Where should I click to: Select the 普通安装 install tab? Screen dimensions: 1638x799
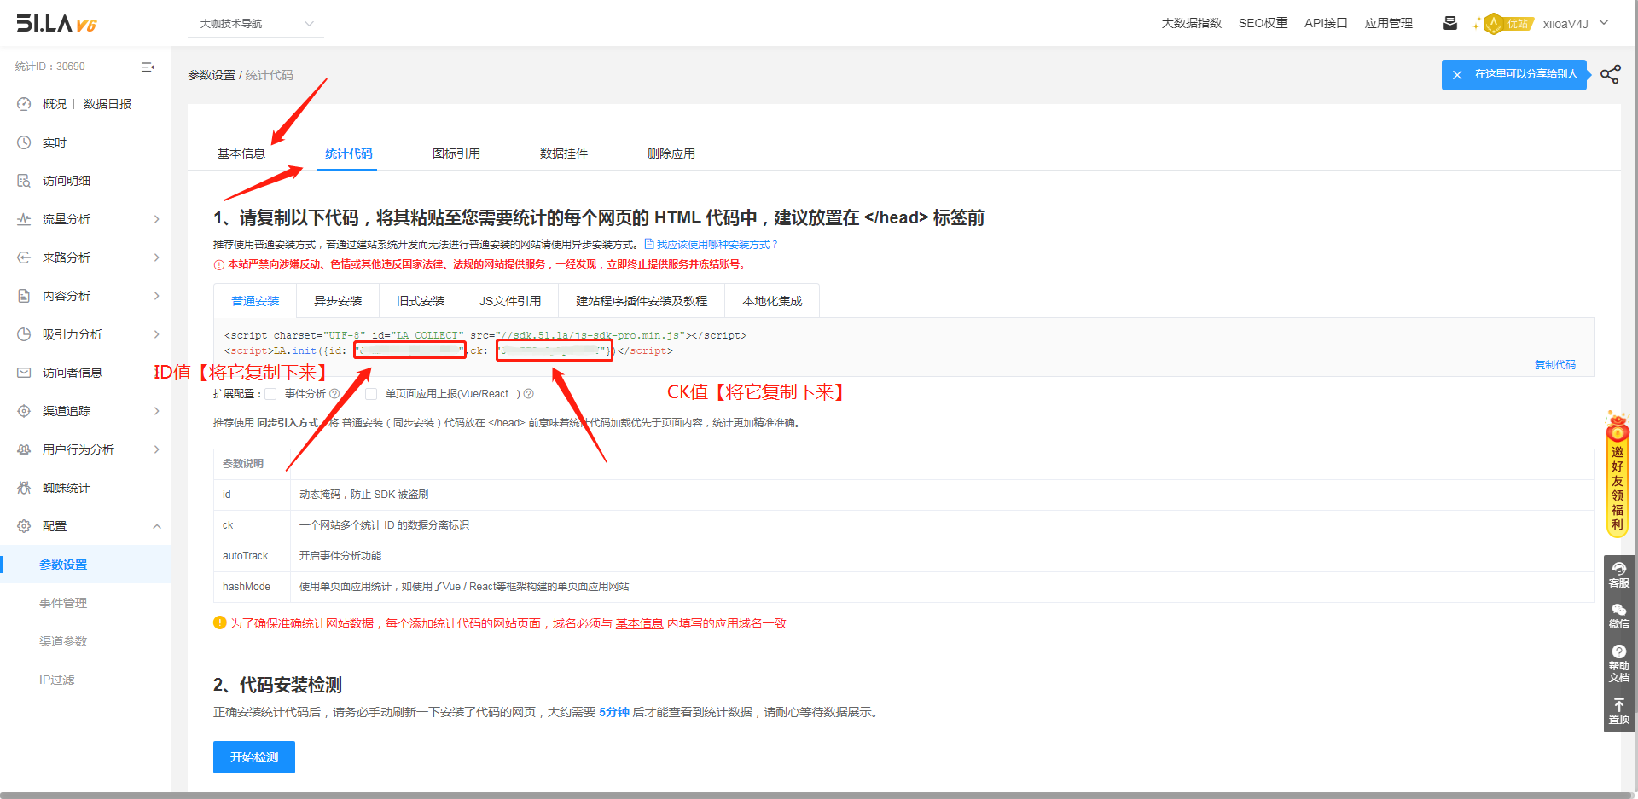255,301
